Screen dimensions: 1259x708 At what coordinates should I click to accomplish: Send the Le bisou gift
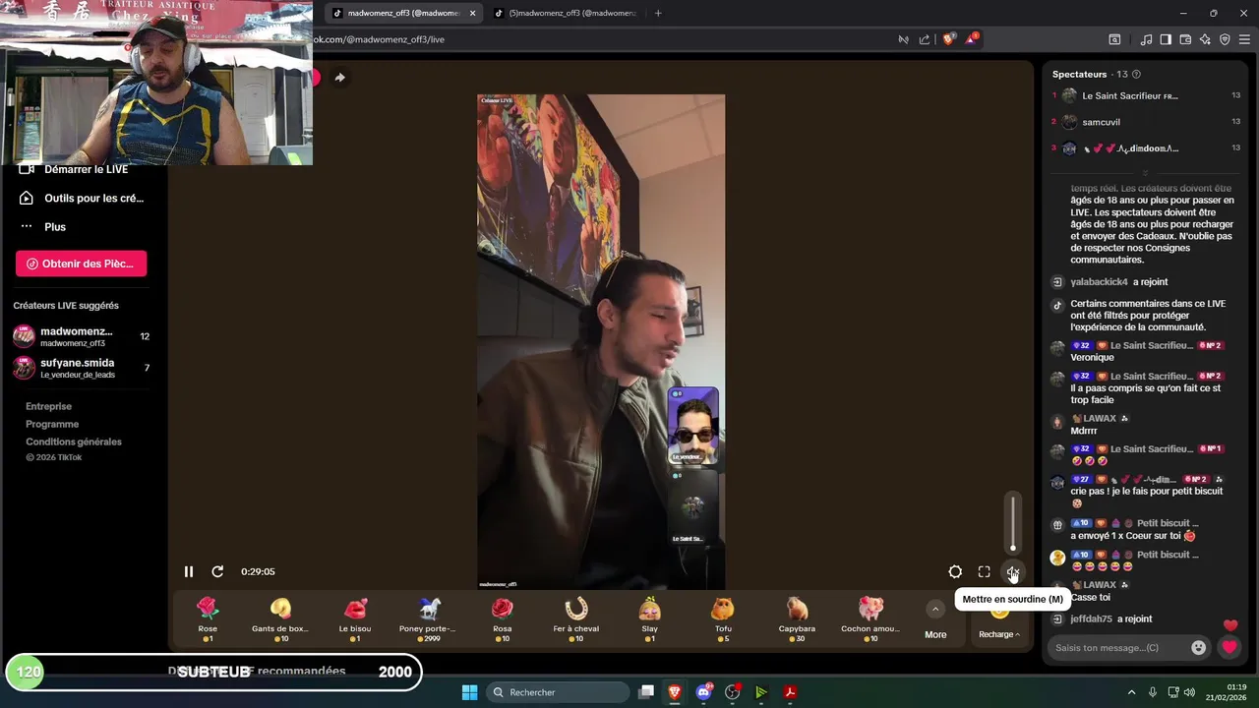[x=355, y=619]
